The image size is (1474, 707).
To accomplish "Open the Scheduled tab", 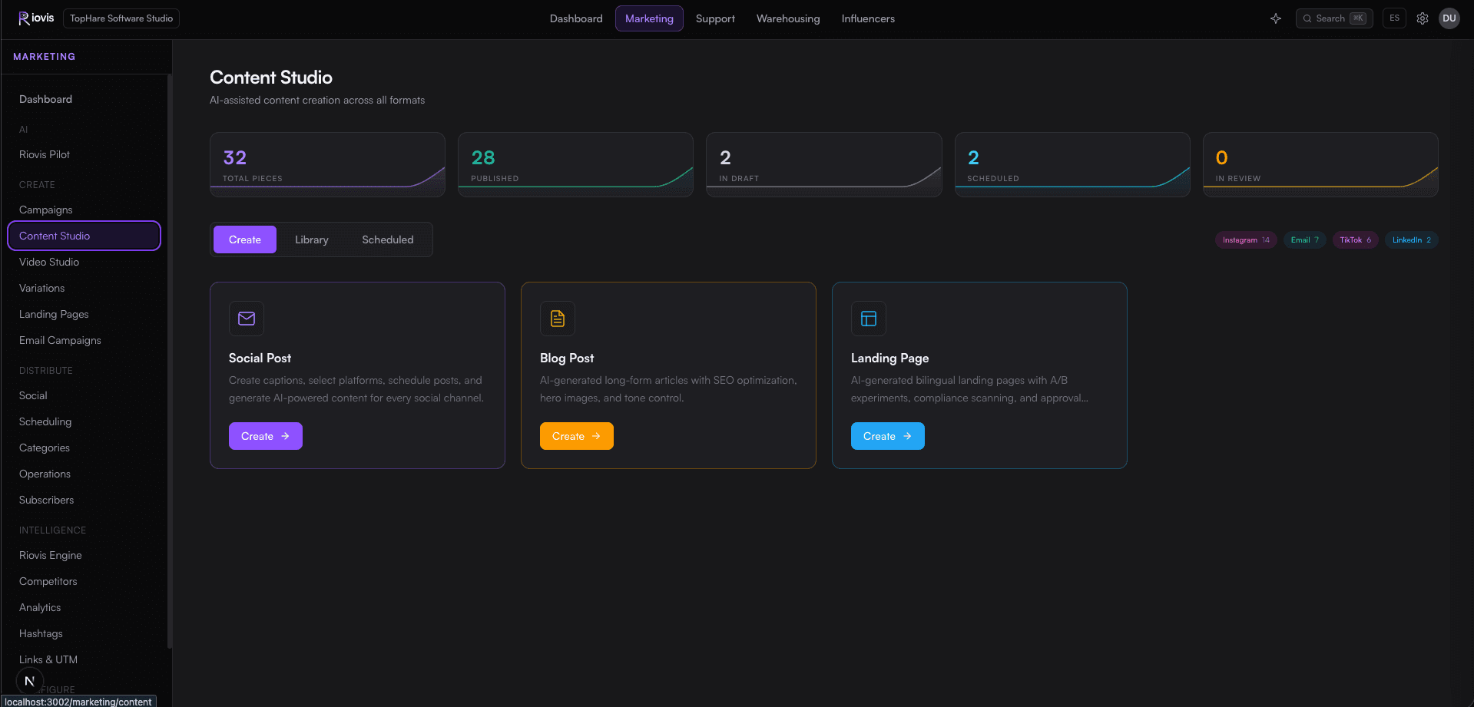I will 388,240.
